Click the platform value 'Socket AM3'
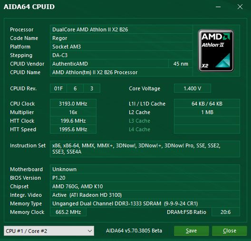Image resolution: width=251 pixels, height=241 pixels. [67, 47]
